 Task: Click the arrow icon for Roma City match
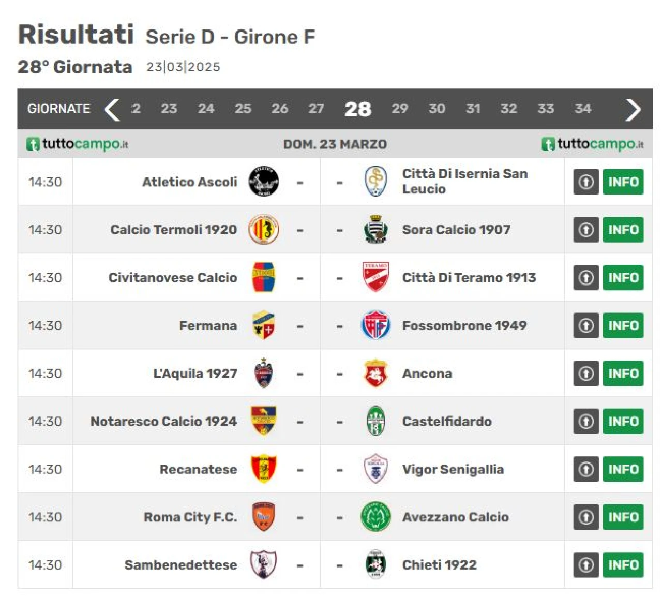click(x=586, y=517)
